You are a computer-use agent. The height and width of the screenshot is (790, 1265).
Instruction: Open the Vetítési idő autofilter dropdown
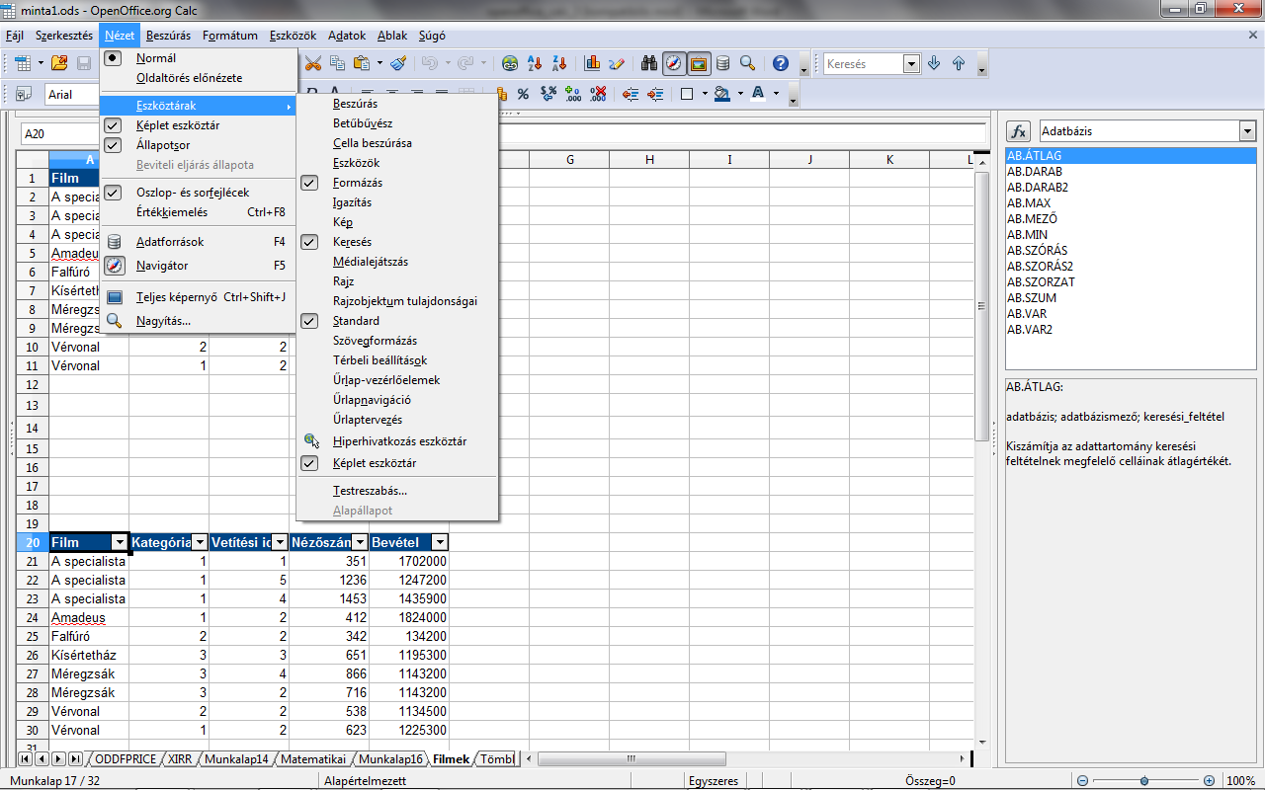click(x=280, y=542)
